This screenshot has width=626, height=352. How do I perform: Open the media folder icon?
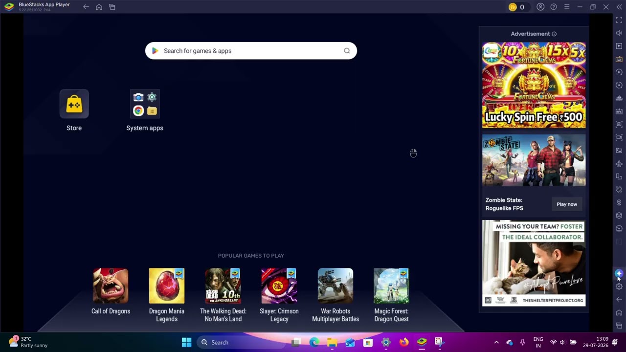tap(619, 151)
